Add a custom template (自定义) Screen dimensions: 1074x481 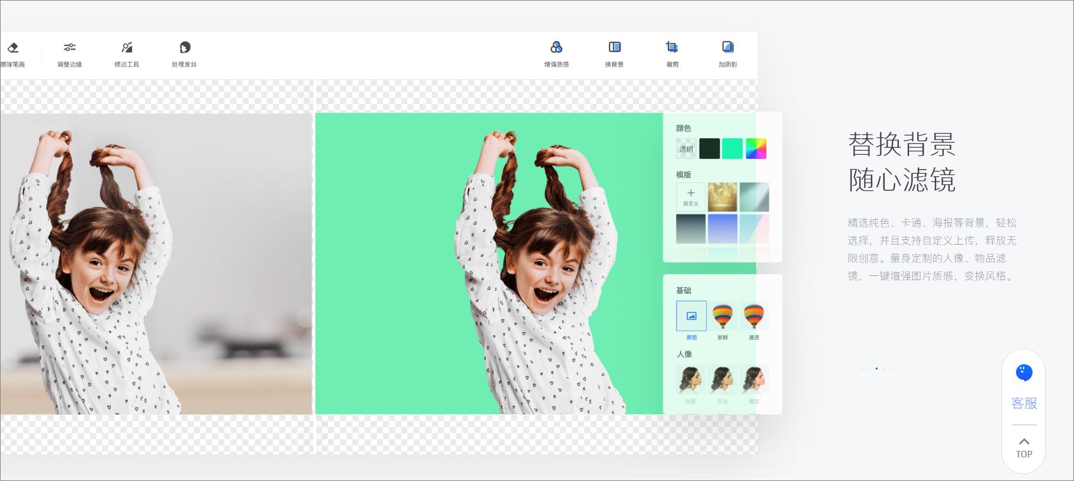[x=691, y=197]
